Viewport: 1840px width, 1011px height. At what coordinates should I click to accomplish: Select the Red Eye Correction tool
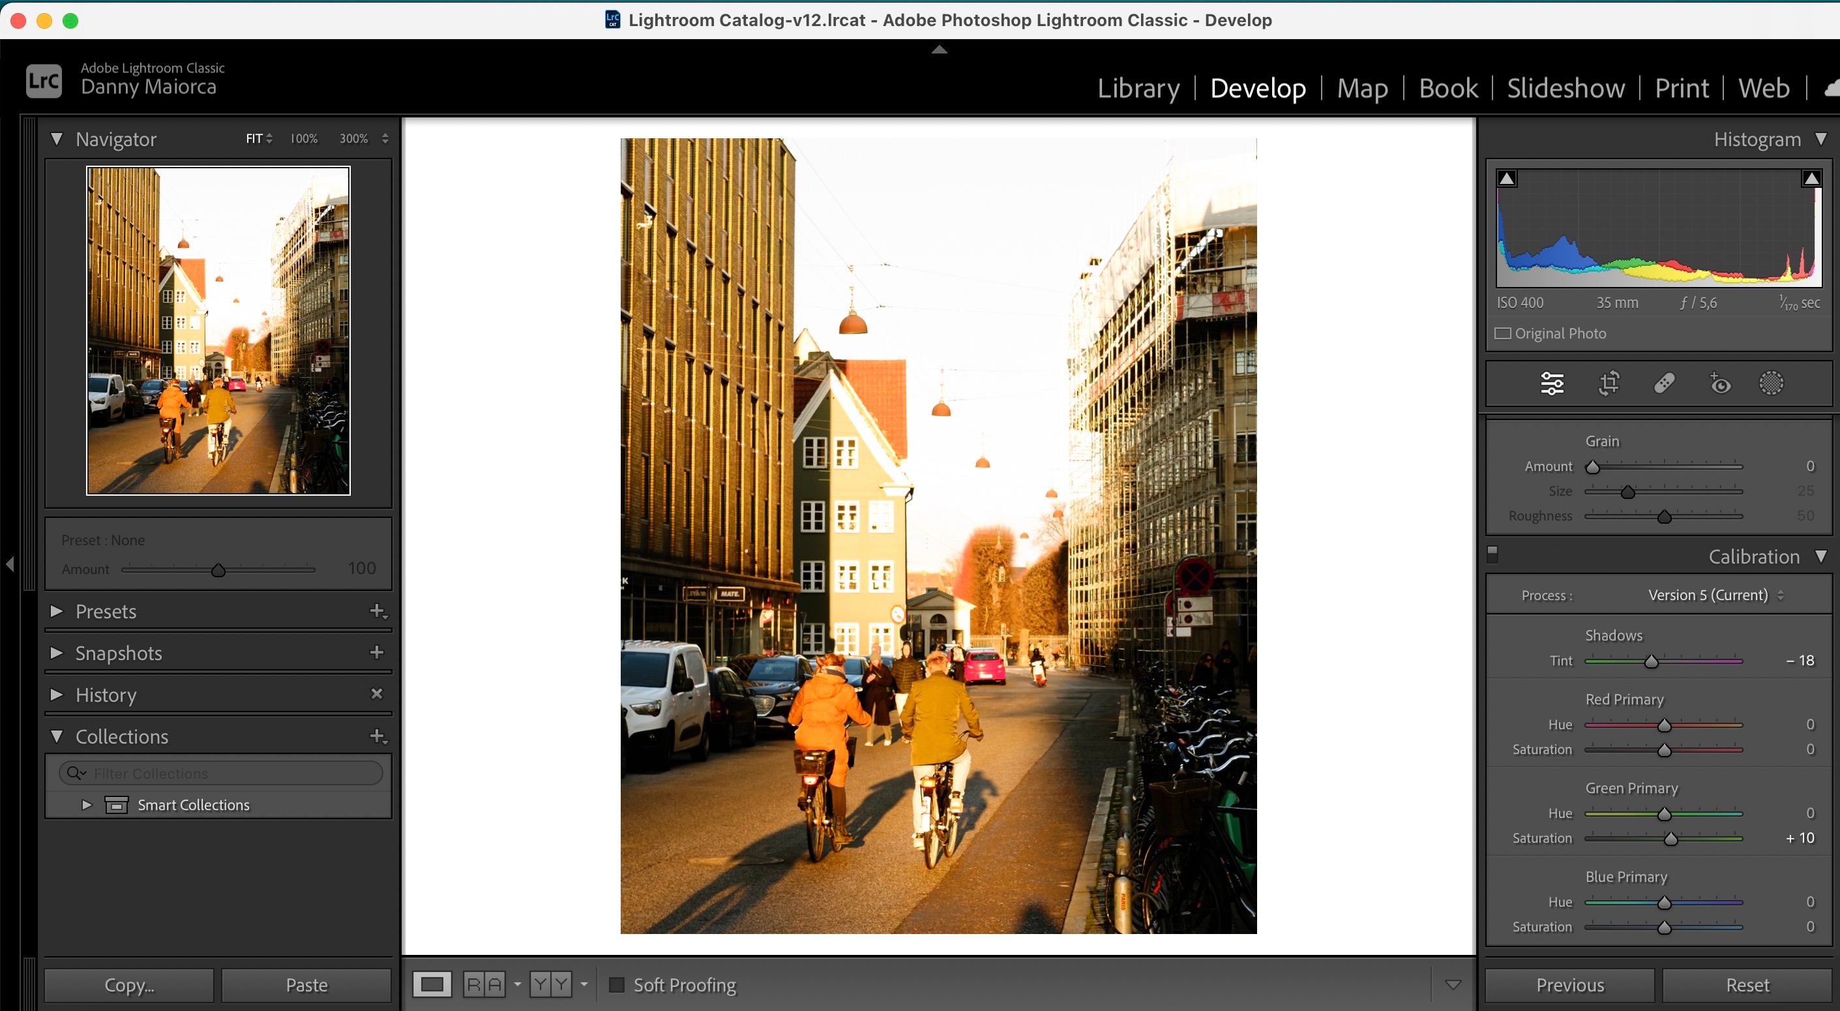point(1719,383)
